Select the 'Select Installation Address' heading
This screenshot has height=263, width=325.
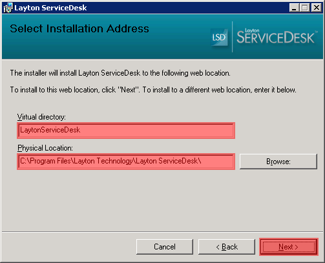pos(79,28)
